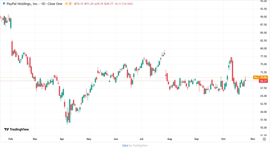Image resolution: width=270 pixels, height=149 pixels.
Task: Open chart settings gear on the time axis
Action: (264, 139)
